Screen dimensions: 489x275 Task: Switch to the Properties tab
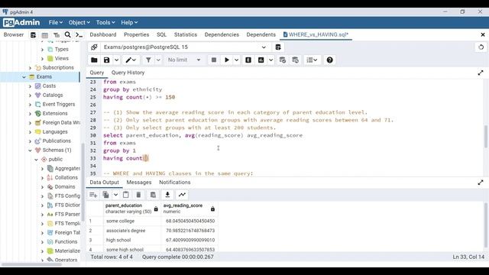click(x=136, y=34)
